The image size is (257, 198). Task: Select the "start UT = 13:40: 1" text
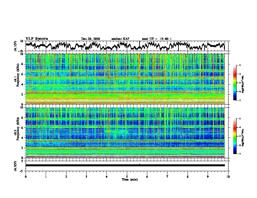157,39
